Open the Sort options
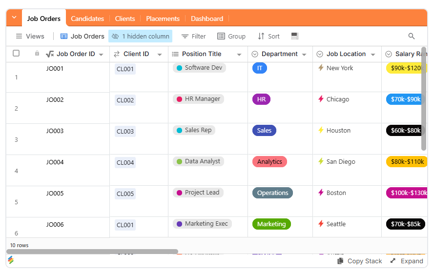 [269, 36]
